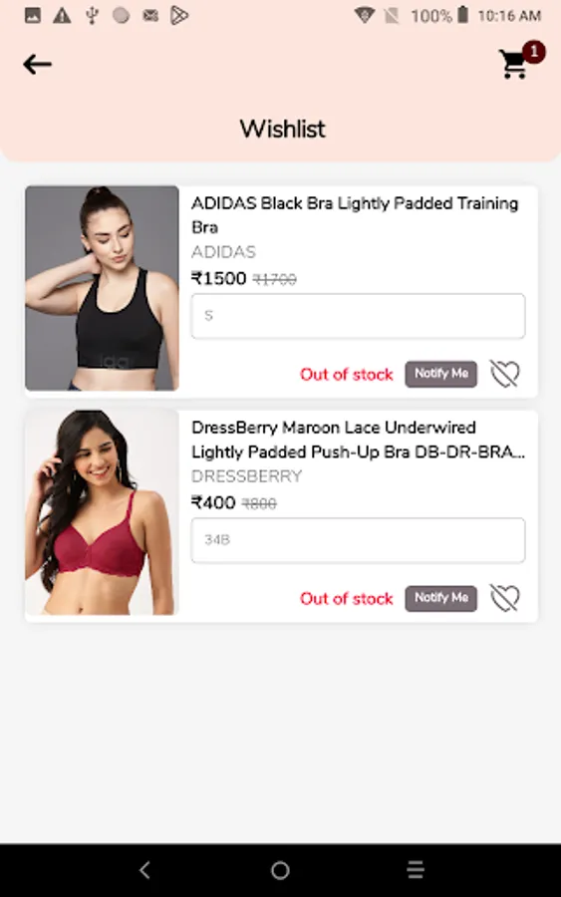The height and width of the screenshot is (897, 561).
Task: Tap the warning triangle status bar icon
Action: pyautogui.click(x=62, y=15)
